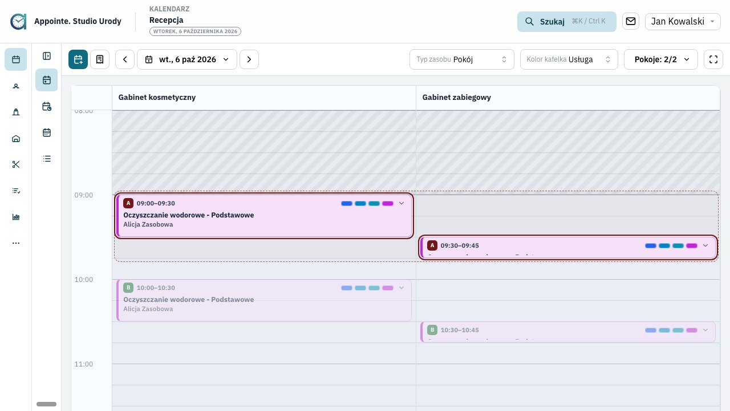This screenshot has height=411, width=730.
Task: Open the date picker wt., 6 paź 2026
Action: tap(187, 59)
